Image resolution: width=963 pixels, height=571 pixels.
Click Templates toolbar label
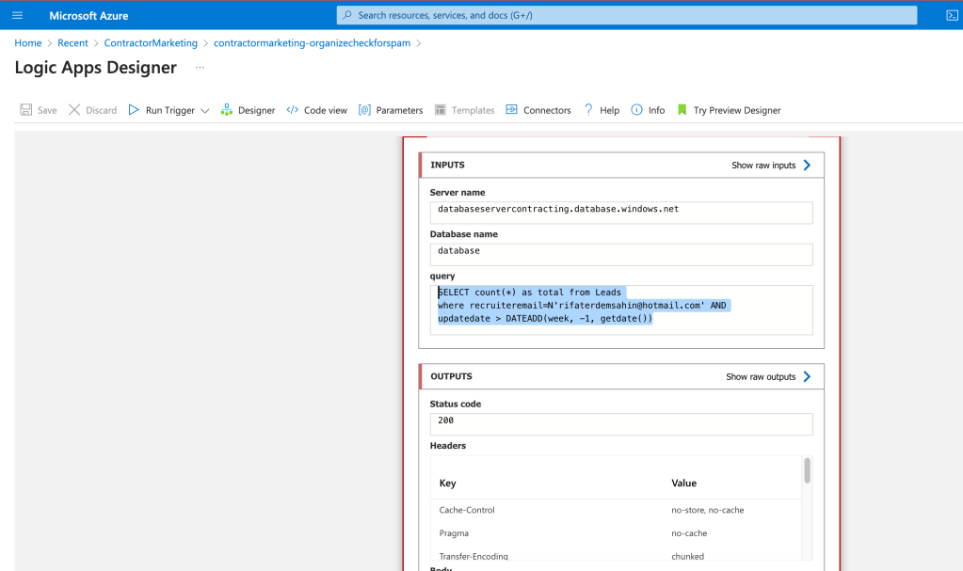pyautogui.click(x=473, y=110)
